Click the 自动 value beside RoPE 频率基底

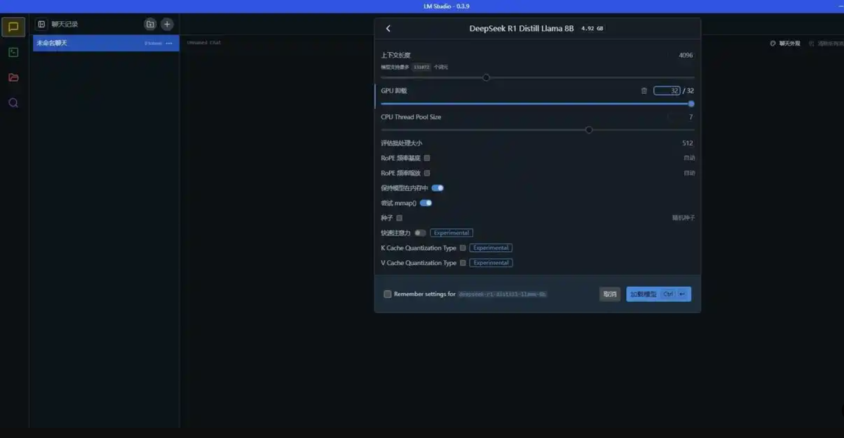[x=689, y=158]
